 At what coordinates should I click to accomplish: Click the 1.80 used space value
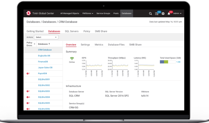[178, 62]
